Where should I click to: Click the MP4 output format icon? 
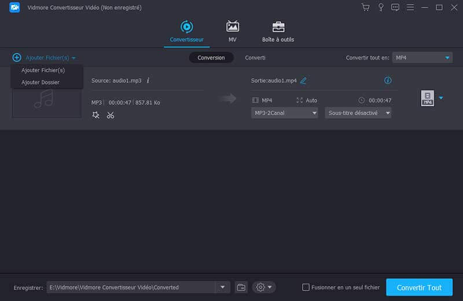click(x=427, y=98)
